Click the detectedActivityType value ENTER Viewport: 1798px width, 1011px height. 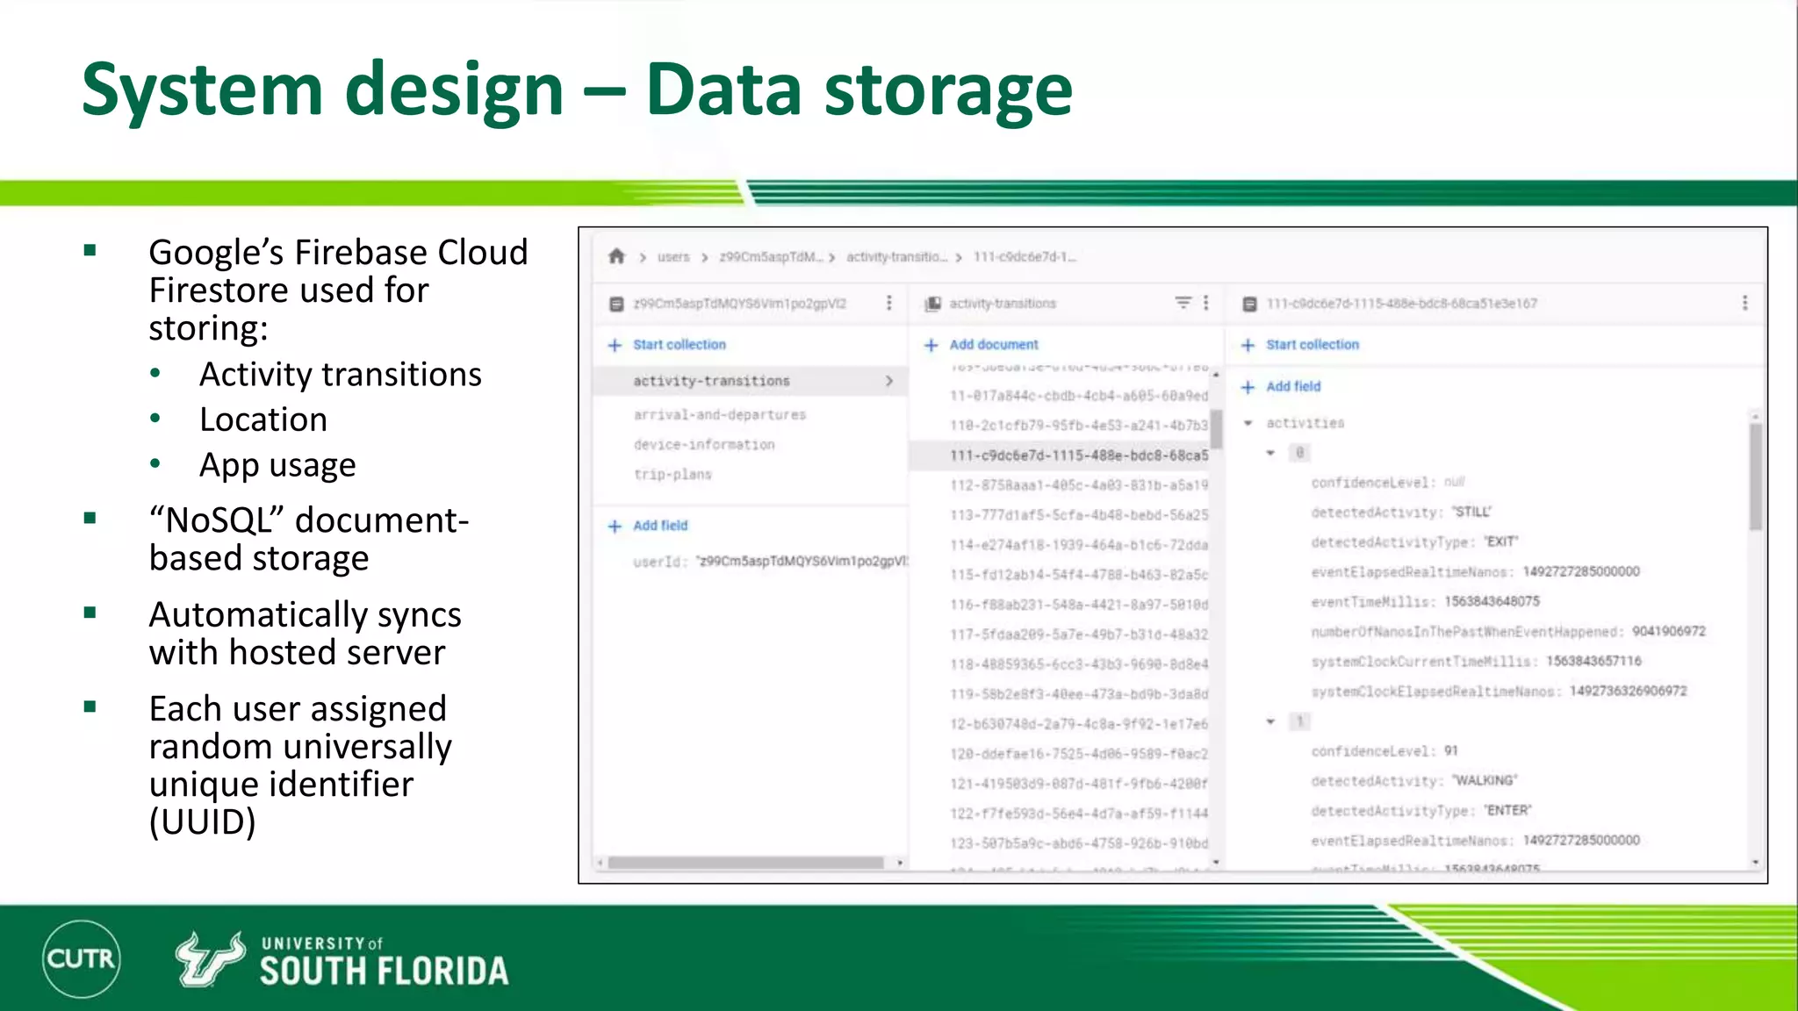(x=1507, y=810)
